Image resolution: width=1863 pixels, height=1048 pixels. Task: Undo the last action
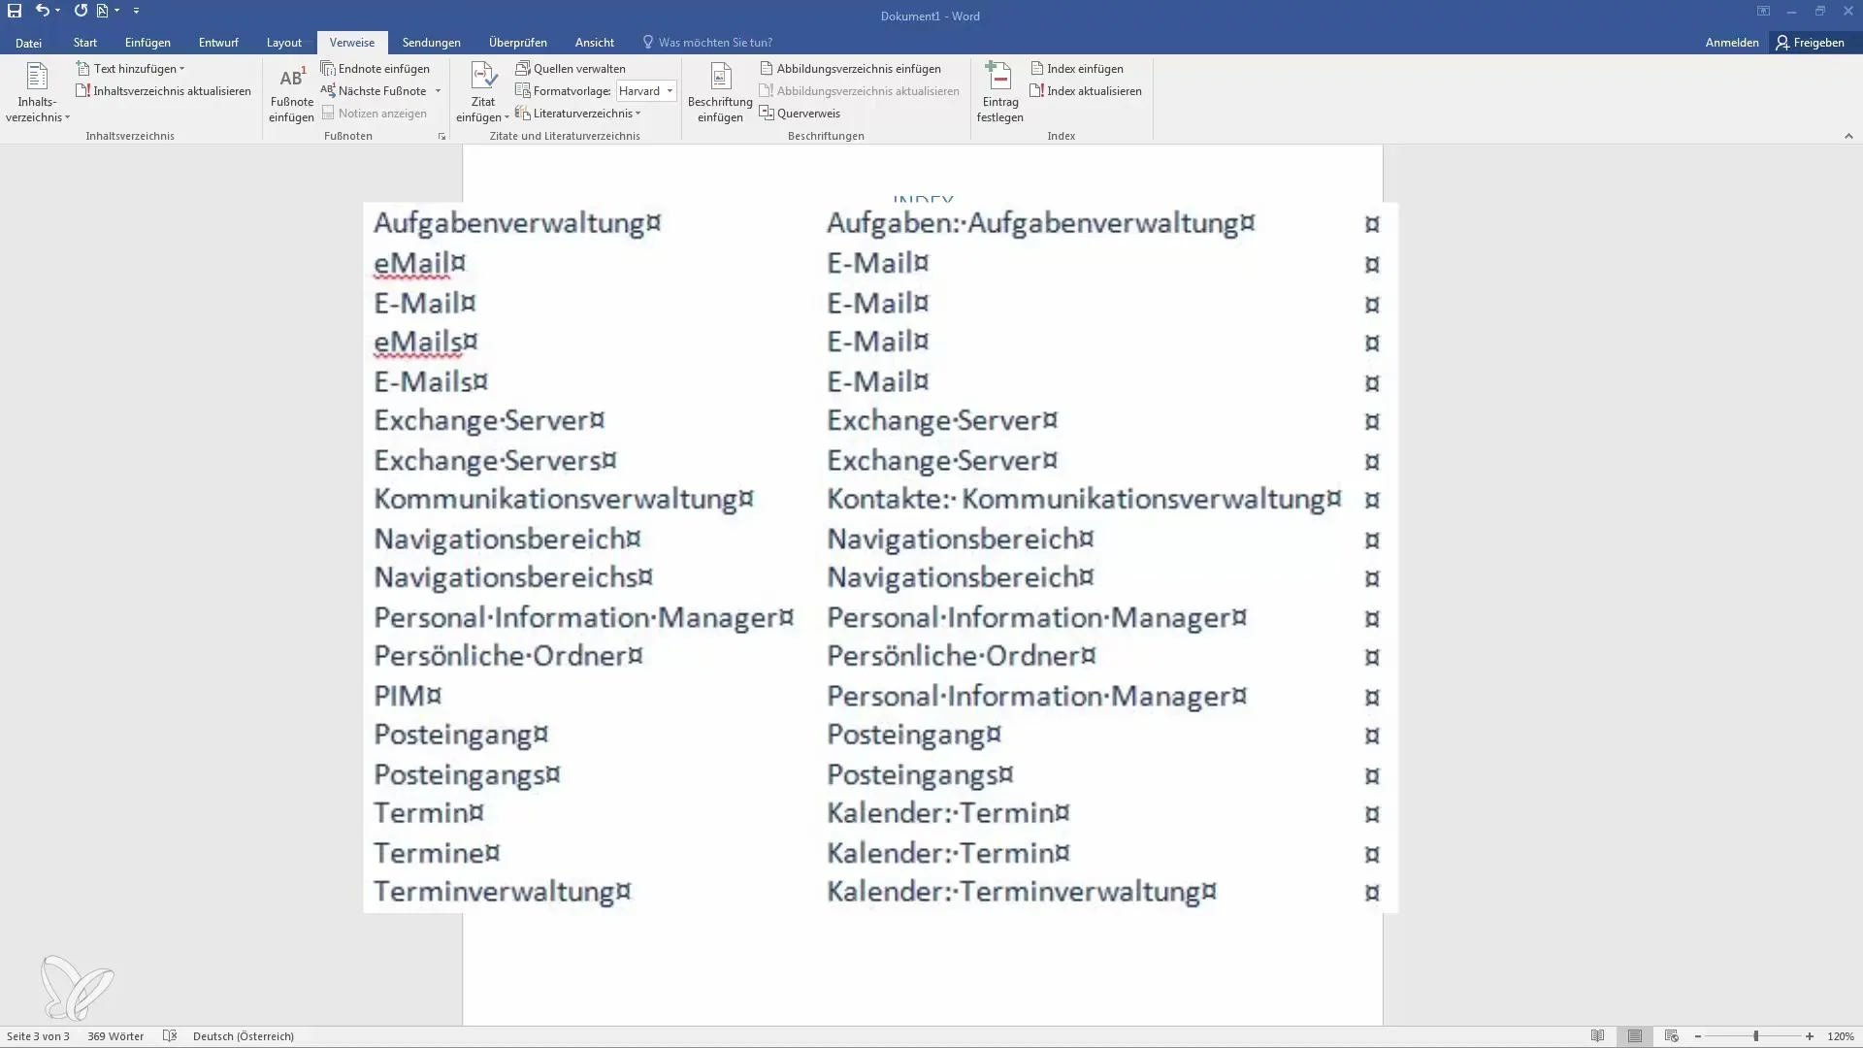pos(42,11)
